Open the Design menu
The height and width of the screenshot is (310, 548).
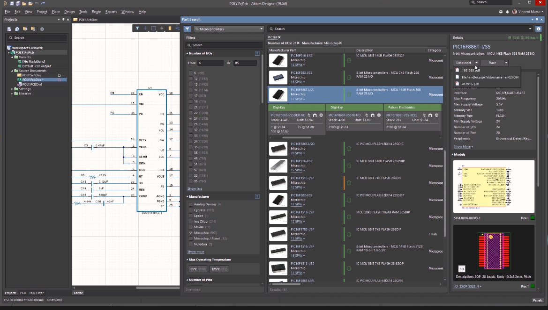click(69, 12)
